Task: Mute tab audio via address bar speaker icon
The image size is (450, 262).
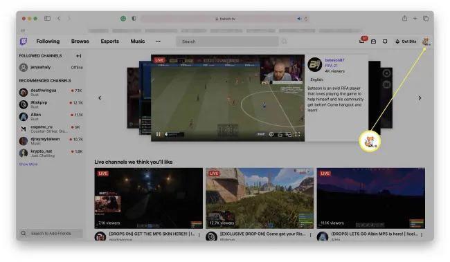Action: pyautogui.click(x=299, y=19)
